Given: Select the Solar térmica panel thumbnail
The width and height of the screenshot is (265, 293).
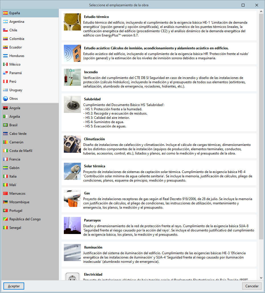Looking at the screenshot, I should coord(72,171).
